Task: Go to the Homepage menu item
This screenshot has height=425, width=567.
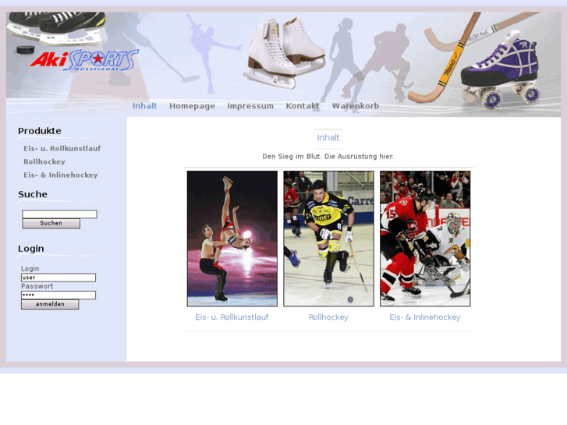Action: tap(192, 106)
